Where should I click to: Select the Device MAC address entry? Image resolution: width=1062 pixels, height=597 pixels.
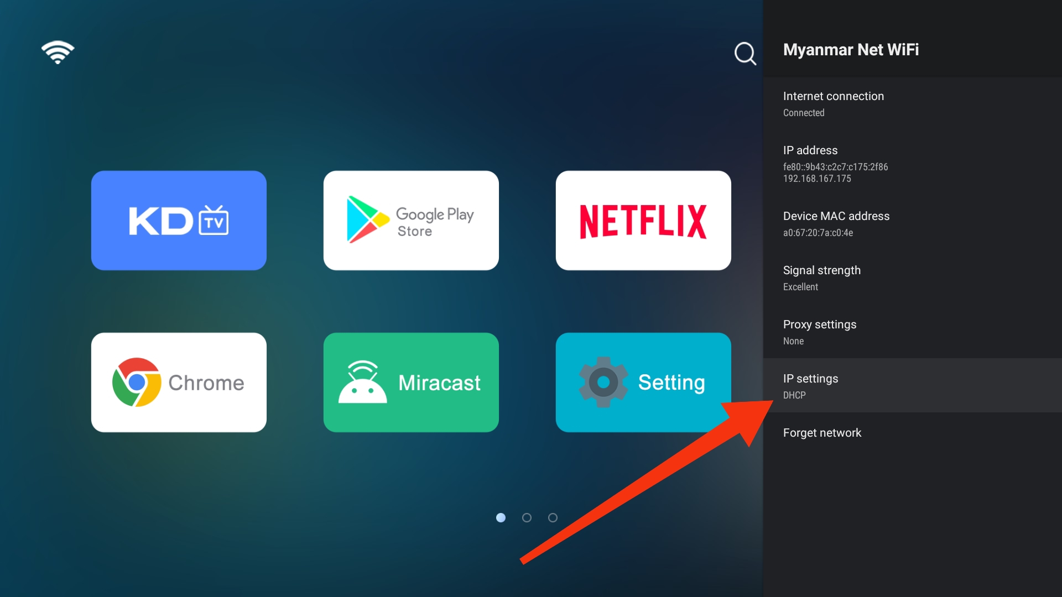click(x=913, y=224)
